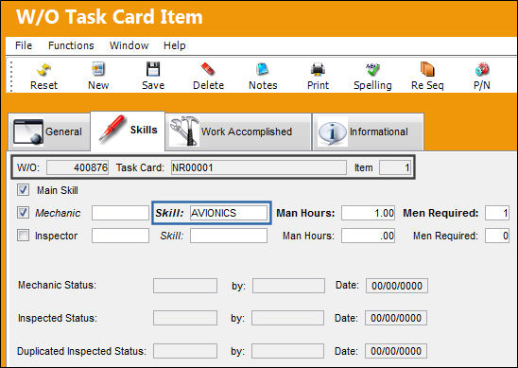Edit Mechanic Man Hours field 1.00
This screenshot has height=368, width=518.
coord(368,213)
